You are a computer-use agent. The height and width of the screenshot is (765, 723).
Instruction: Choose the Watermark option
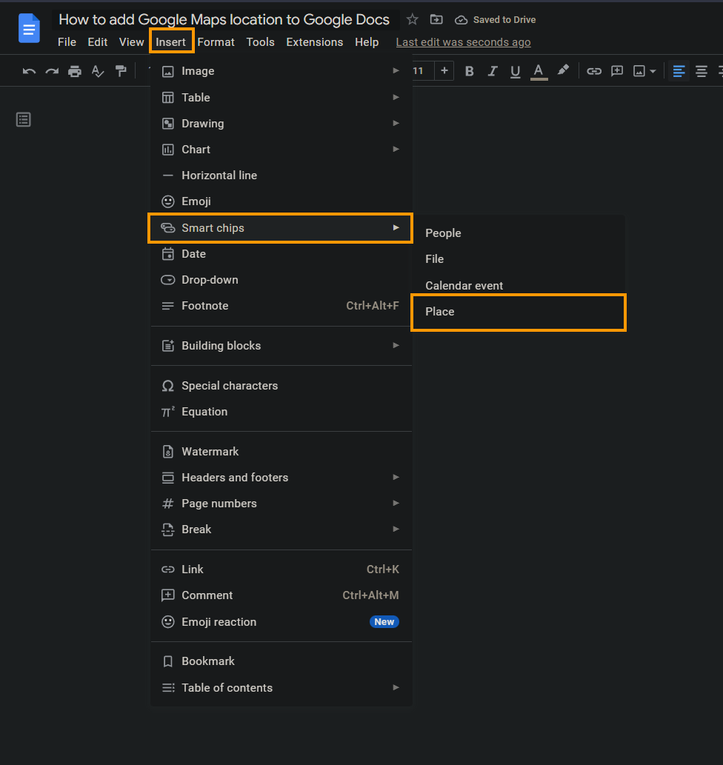[x=281, y=451]
